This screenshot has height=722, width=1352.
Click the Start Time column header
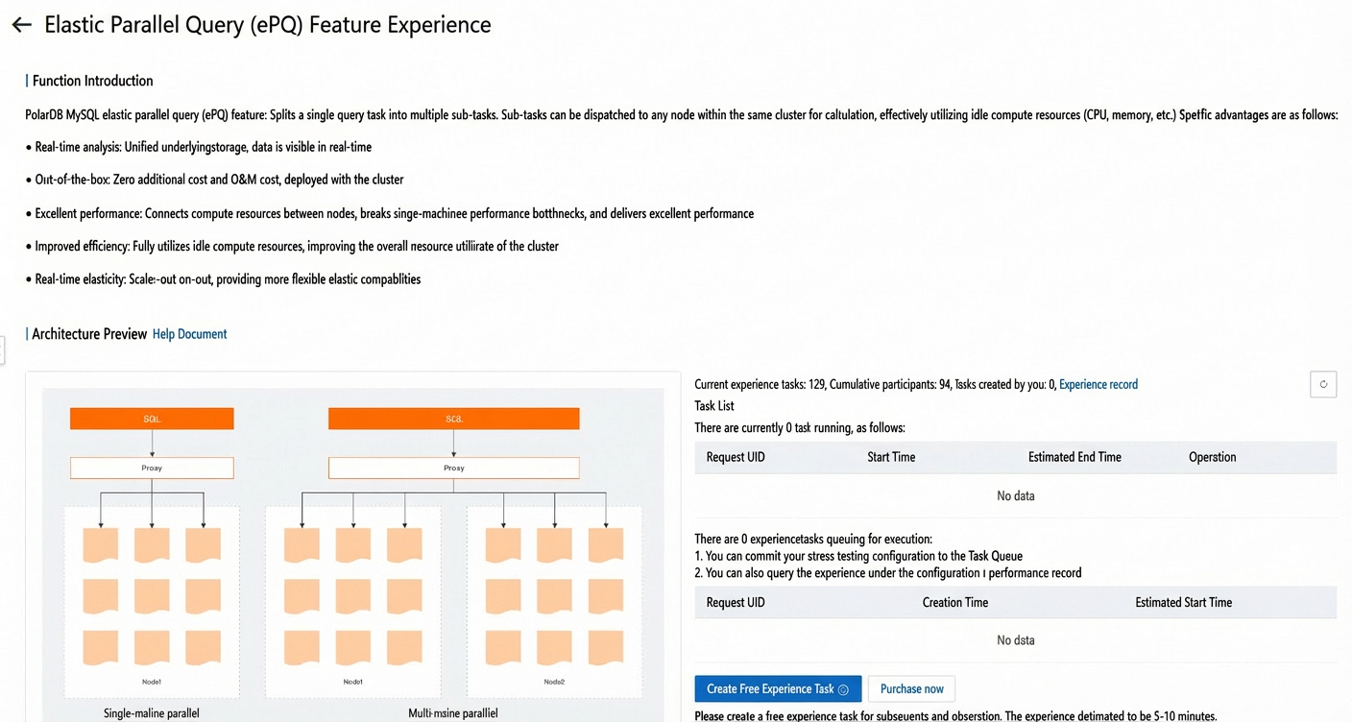click(891, 457)
